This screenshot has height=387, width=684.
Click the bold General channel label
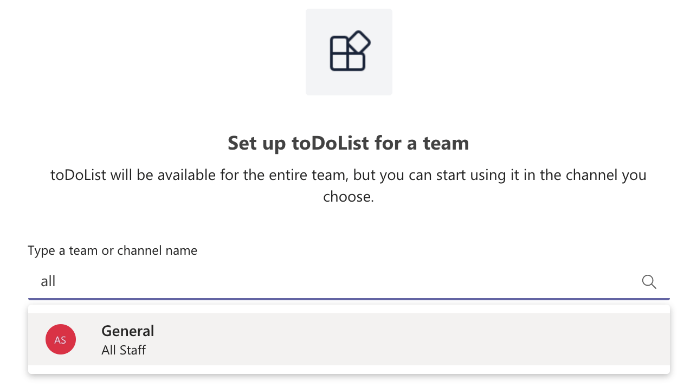(128, 331)
